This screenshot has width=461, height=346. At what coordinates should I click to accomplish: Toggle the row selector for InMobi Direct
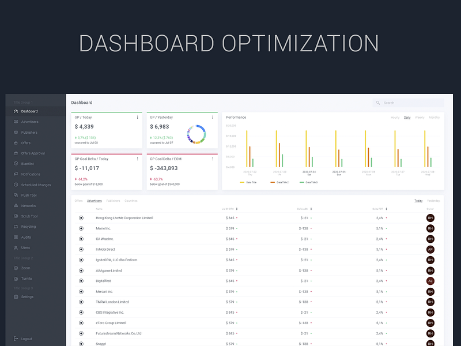click(x=80, y=249)
